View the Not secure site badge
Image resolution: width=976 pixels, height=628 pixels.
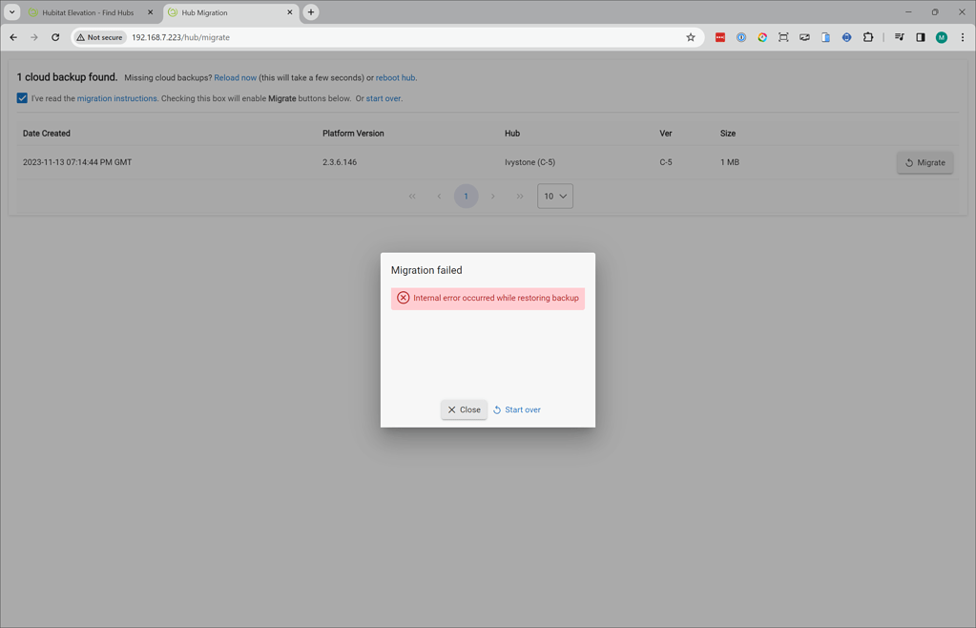point(99,36)
